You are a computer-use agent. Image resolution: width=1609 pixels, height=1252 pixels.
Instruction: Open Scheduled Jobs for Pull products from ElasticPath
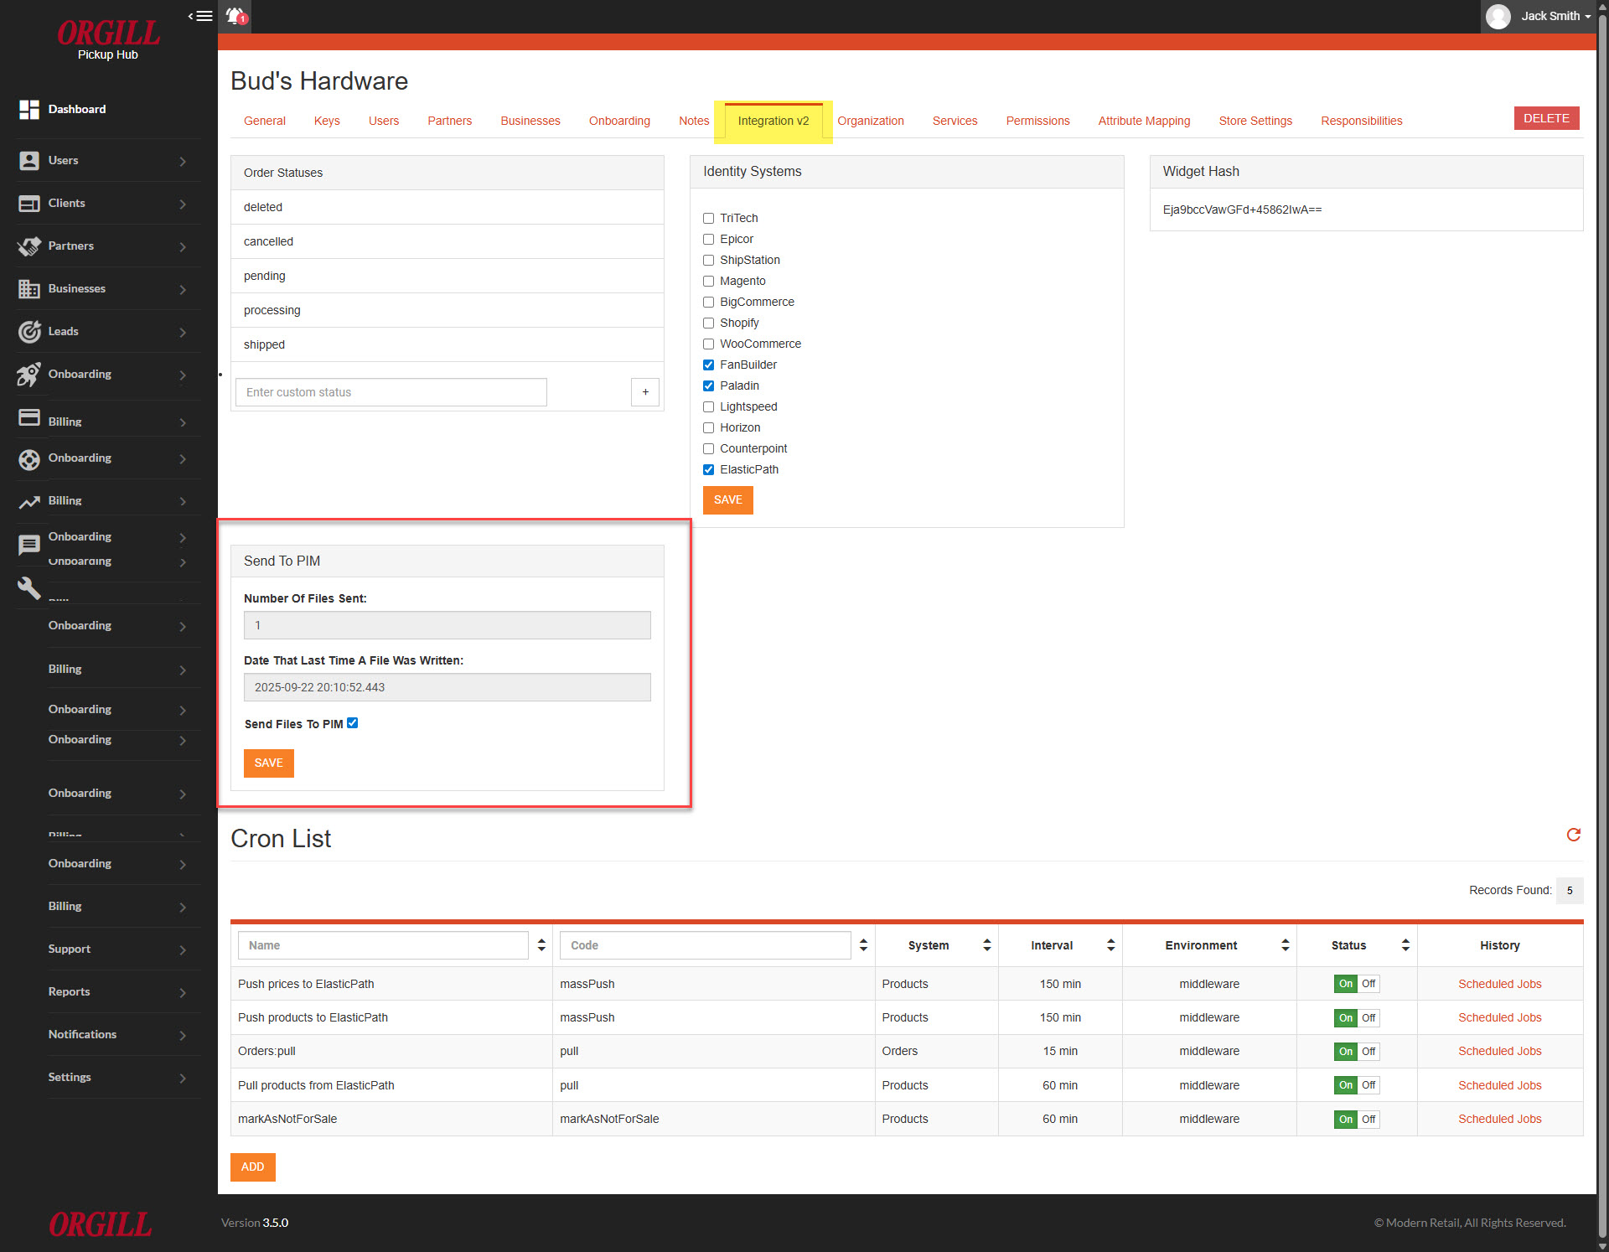pyautogui.click(x=1499, y=1085)
